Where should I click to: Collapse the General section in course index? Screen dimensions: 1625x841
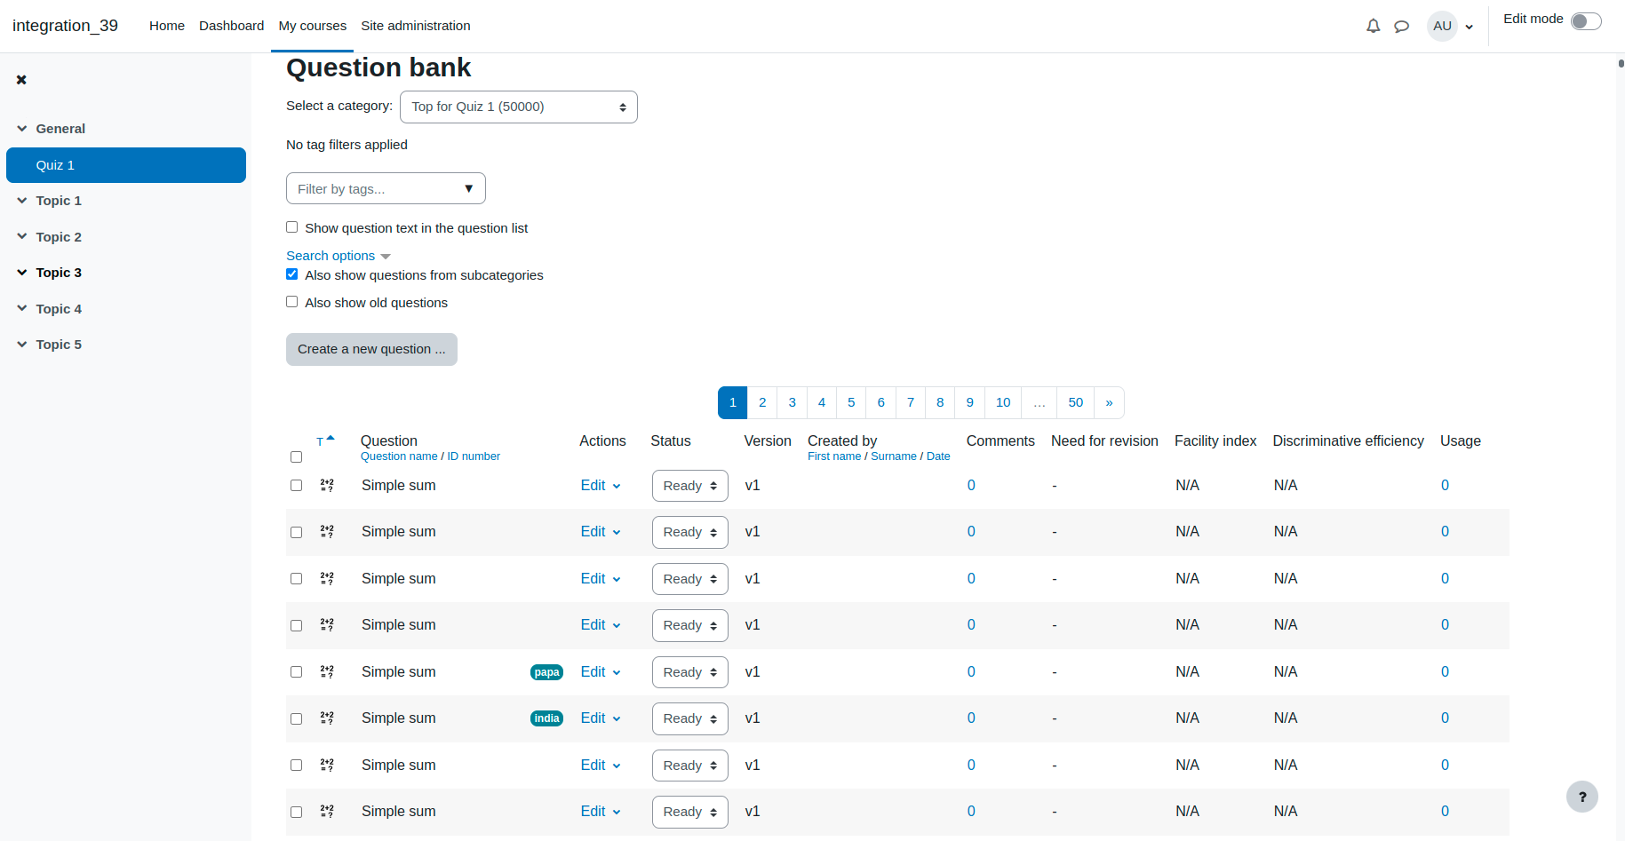click(x=22, y=129)
